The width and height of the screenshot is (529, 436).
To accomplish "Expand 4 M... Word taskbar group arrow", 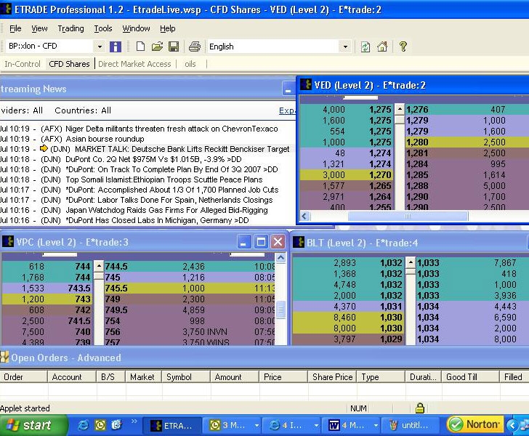I will pyautogui.click(x=376, y=426).
